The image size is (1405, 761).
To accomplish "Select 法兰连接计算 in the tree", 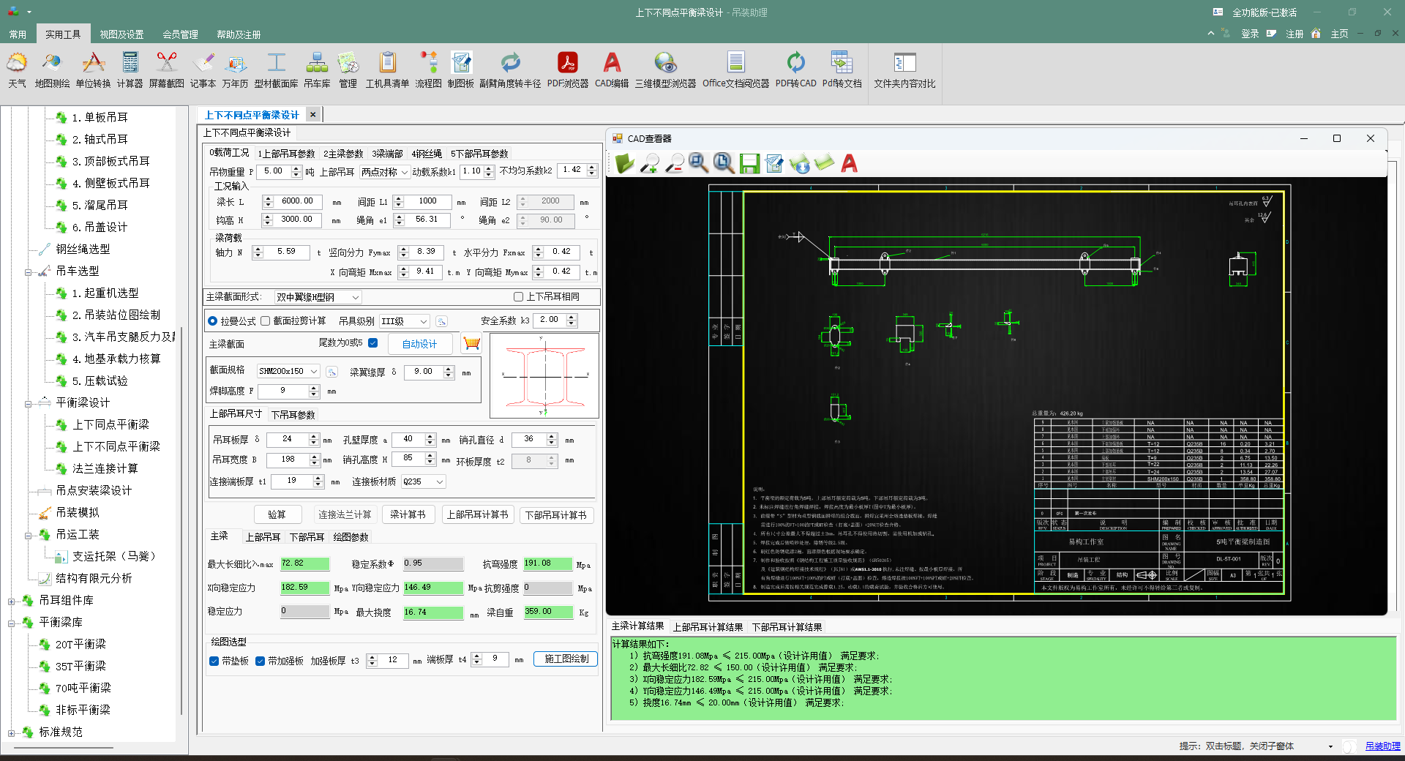I will pos(105,468).
